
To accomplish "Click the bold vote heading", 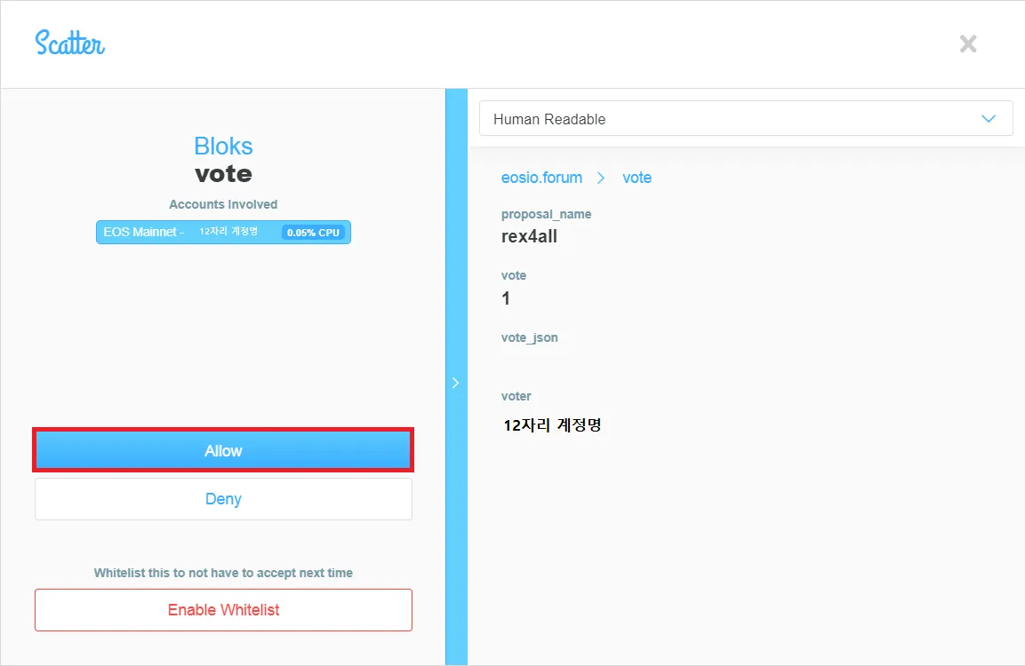I will click(223, 174).
